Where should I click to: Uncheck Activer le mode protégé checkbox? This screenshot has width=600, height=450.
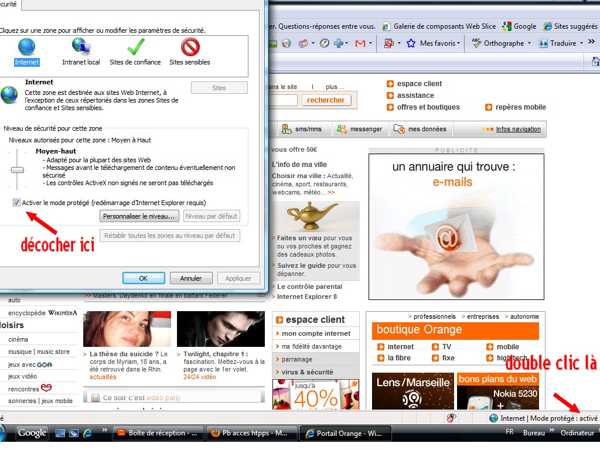click(16, 203)
